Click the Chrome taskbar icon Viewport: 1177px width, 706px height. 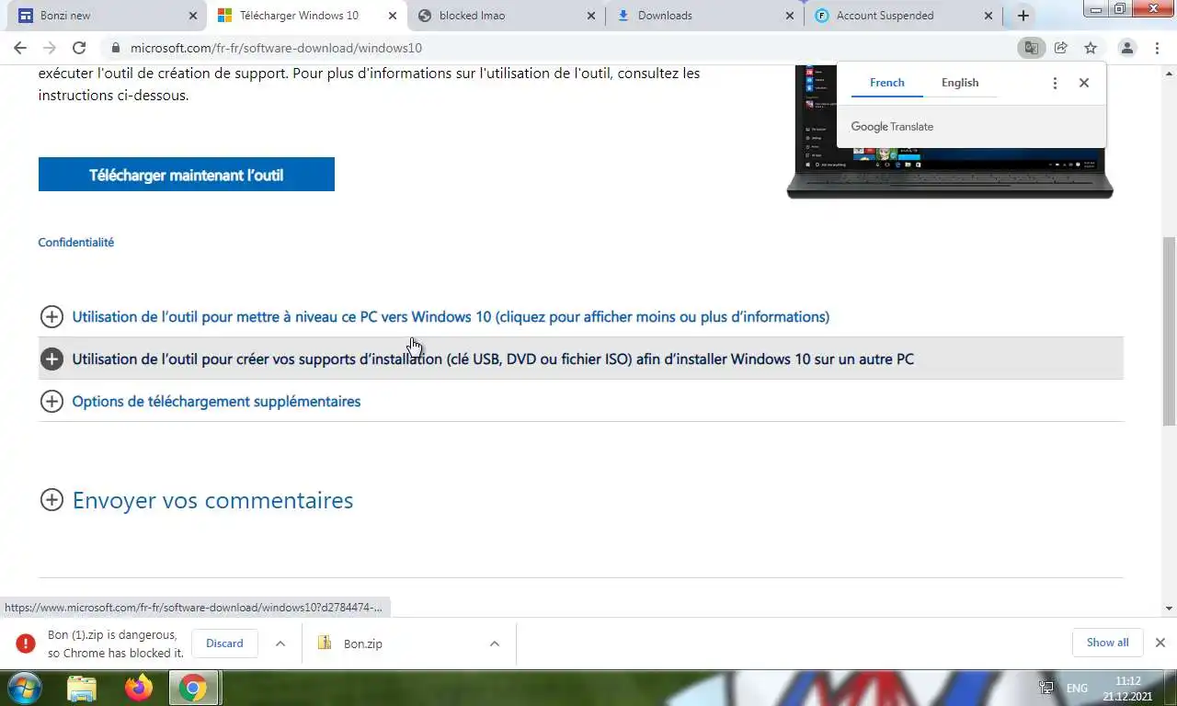193,688
